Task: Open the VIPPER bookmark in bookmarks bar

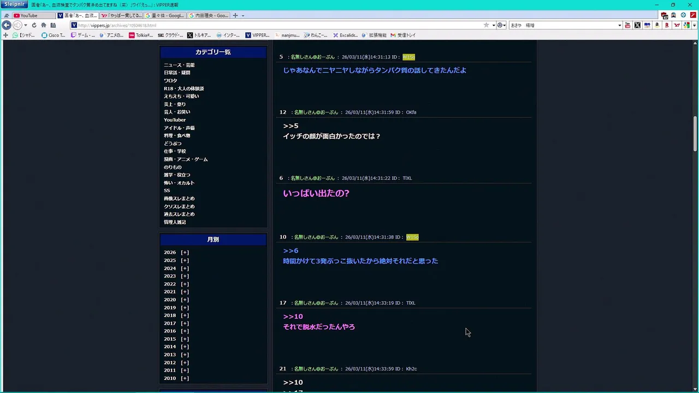Action: pyautogui.click(x=257, y=35)
